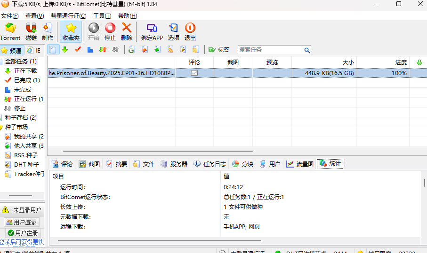
Task: Click the 评论 column header
Action: pyautogui.click(x=194, y=62)
